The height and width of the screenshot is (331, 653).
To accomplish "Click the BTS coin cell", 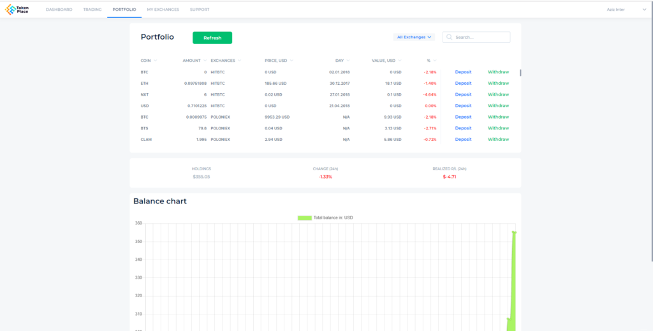I will click(x=145, y=128).
